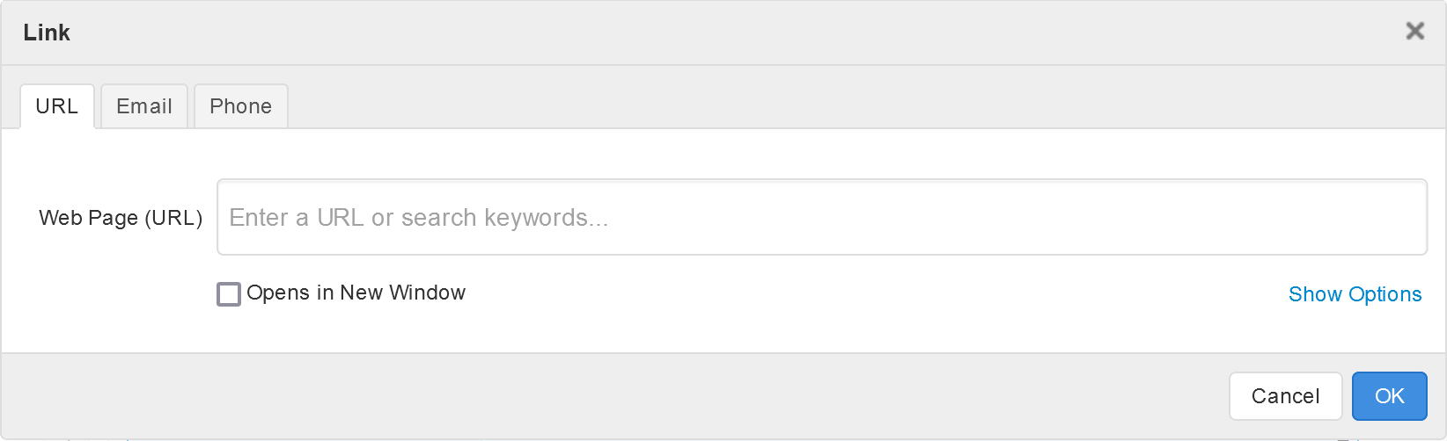Screen dimensions: 1447x441
Task: Open the Phone tab
Action: [240, 106]
